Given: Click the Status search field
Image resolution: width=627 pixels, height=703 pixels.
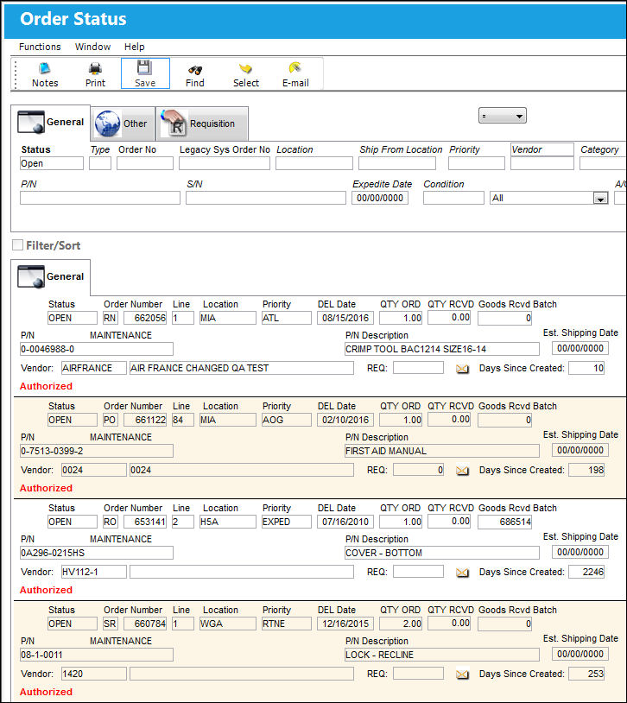Looking at the screenshot, I should (x=52, y=163).
